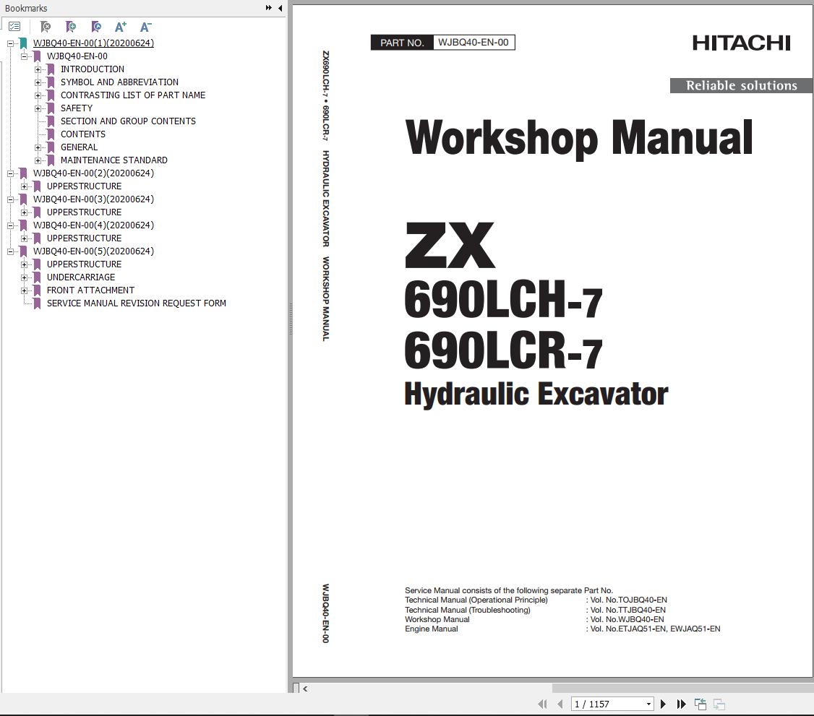This screenshot has height=716, width=814.
Task: Click the Bookmarks panel title
Action: pos(26,8)
